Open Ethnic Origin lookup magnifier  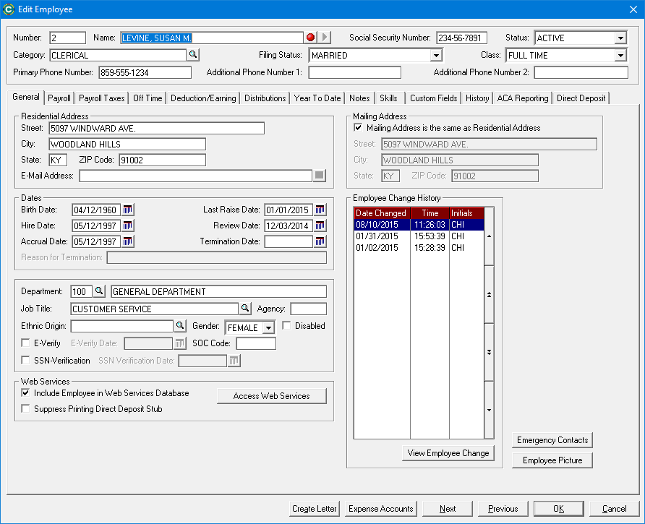pos(180,326)
